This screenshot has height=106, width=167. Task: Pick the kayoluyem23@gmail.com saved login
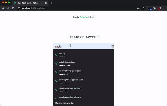(84, 81)
